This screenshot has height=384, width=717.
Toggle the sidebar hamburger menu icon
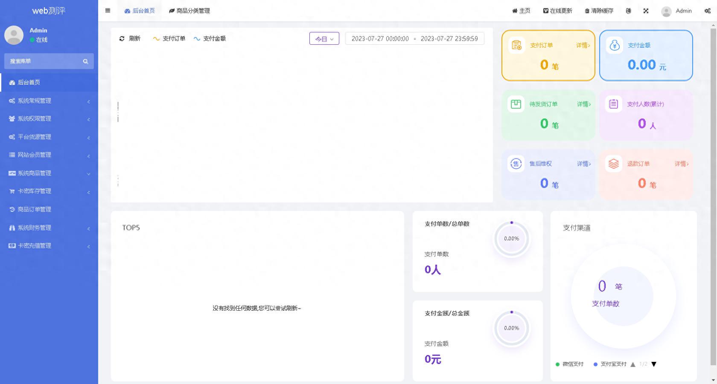point(108,11)
